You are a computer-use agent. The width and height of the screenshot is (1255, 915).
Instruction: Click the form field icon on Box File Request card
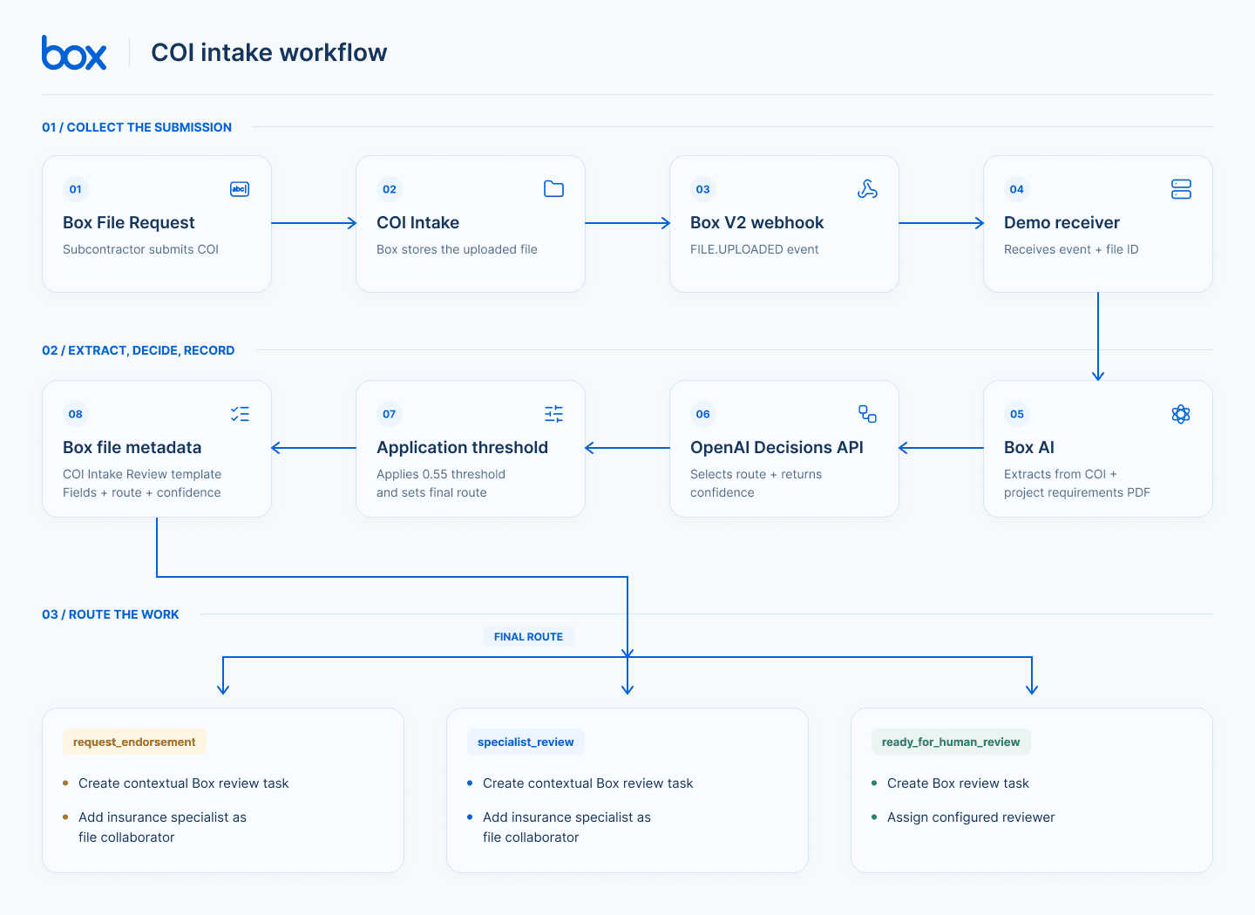click(240, 189)
